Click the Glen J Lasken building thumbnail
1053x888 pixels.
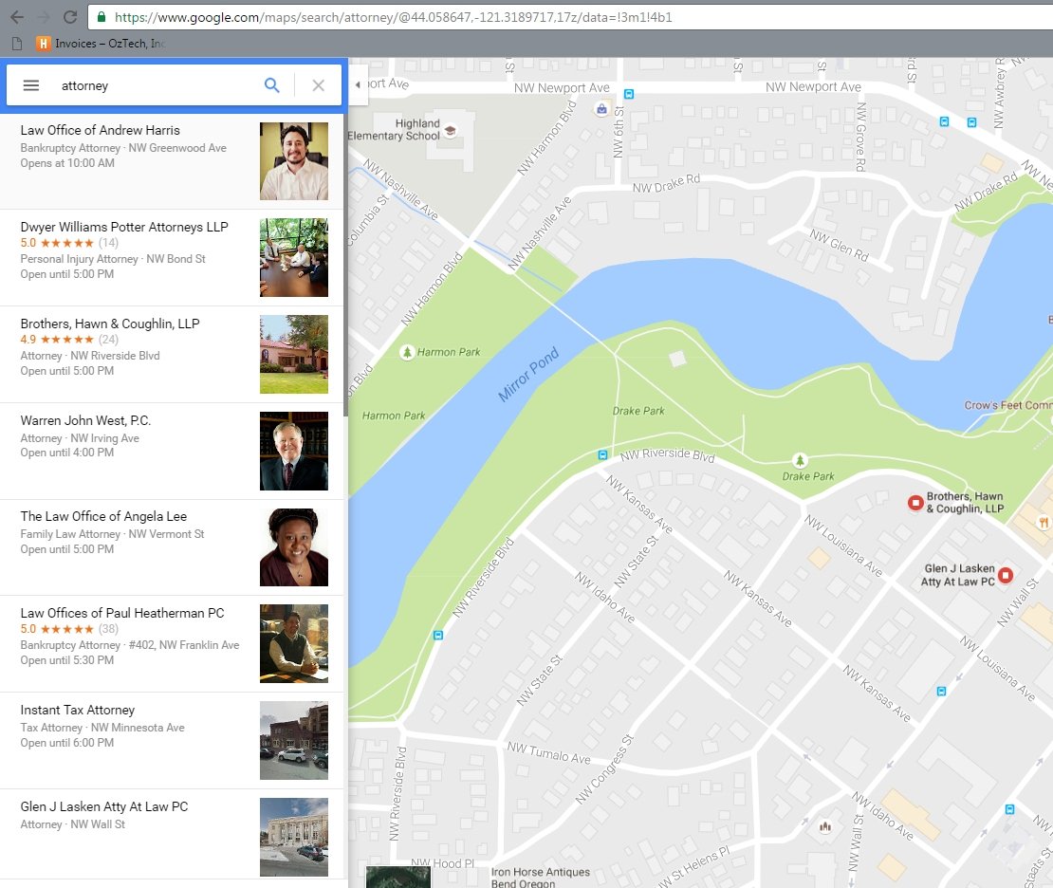(x=294, y=837)
